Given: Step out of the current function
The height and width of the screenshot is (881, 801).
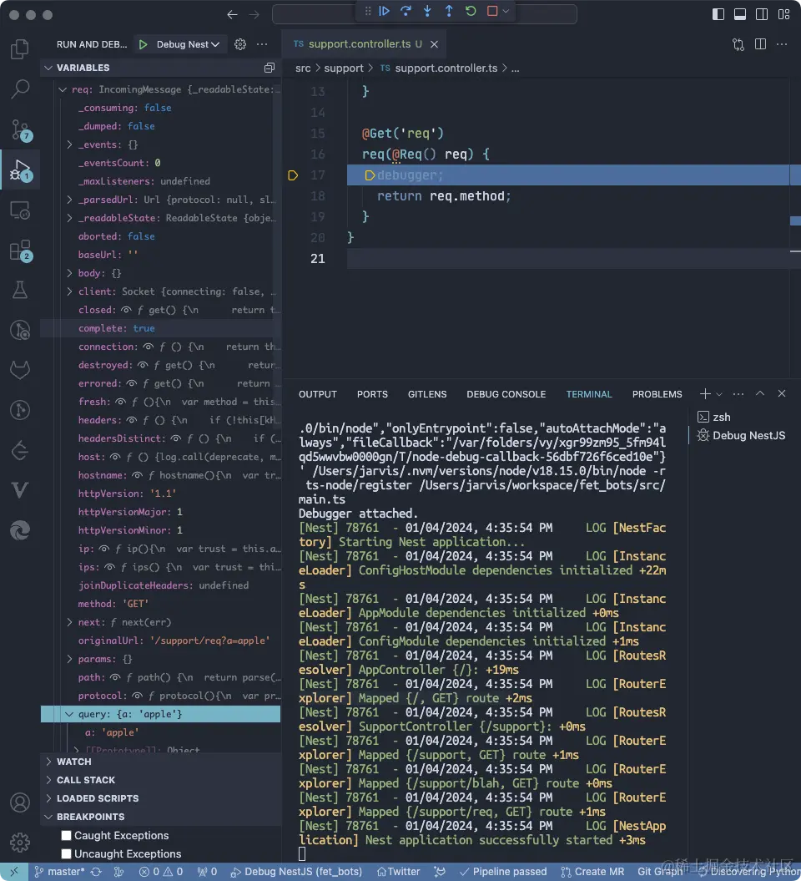Looking at the screenshot, I should click(x=449, y=11).
